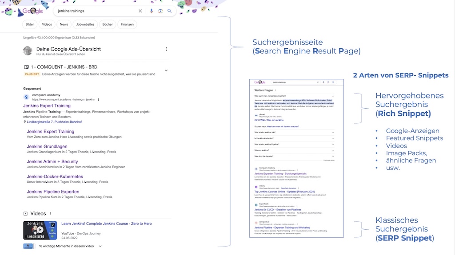Click the PAUSIERT status badge
455x255 pixels.
(32, 74)
